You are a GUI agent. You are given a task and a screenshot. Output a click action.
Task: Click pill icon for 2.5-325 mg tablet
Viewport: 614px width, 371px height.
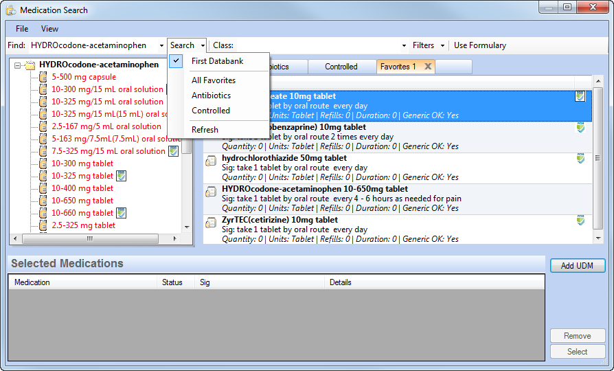click(43, 225)
